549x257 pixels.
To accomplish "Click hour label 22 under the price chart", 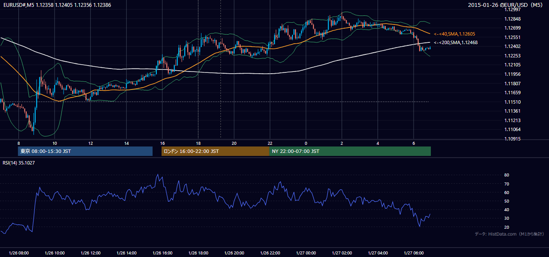I will point(270,143).
